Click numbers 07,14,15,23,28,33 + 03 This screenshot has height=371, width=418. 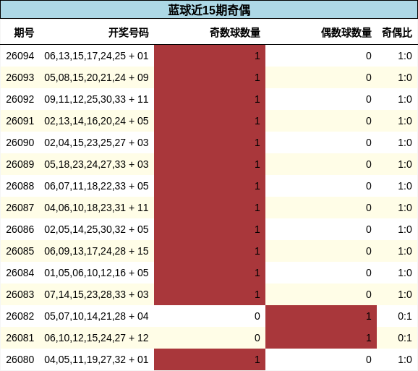(96, 294)
